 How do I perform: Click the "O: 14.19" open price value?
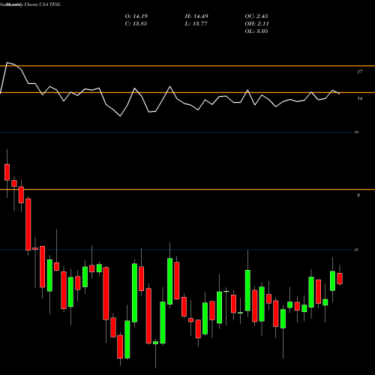coord(136,16)
